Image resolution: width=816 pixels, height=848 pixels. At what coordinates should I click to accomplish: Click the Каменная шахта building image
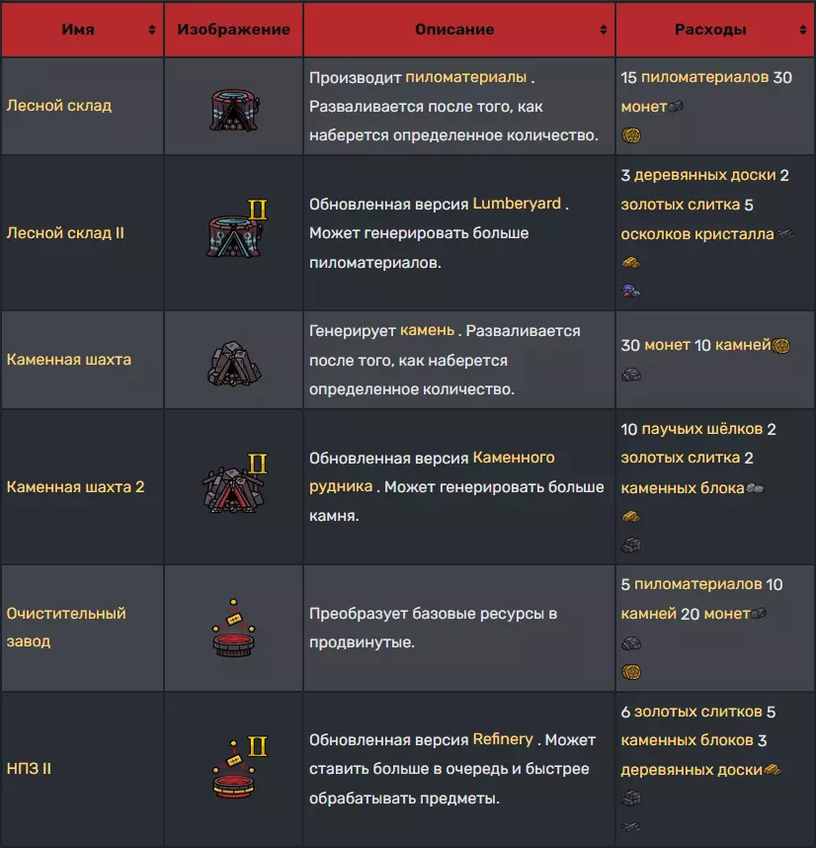[x=234, y=361]
